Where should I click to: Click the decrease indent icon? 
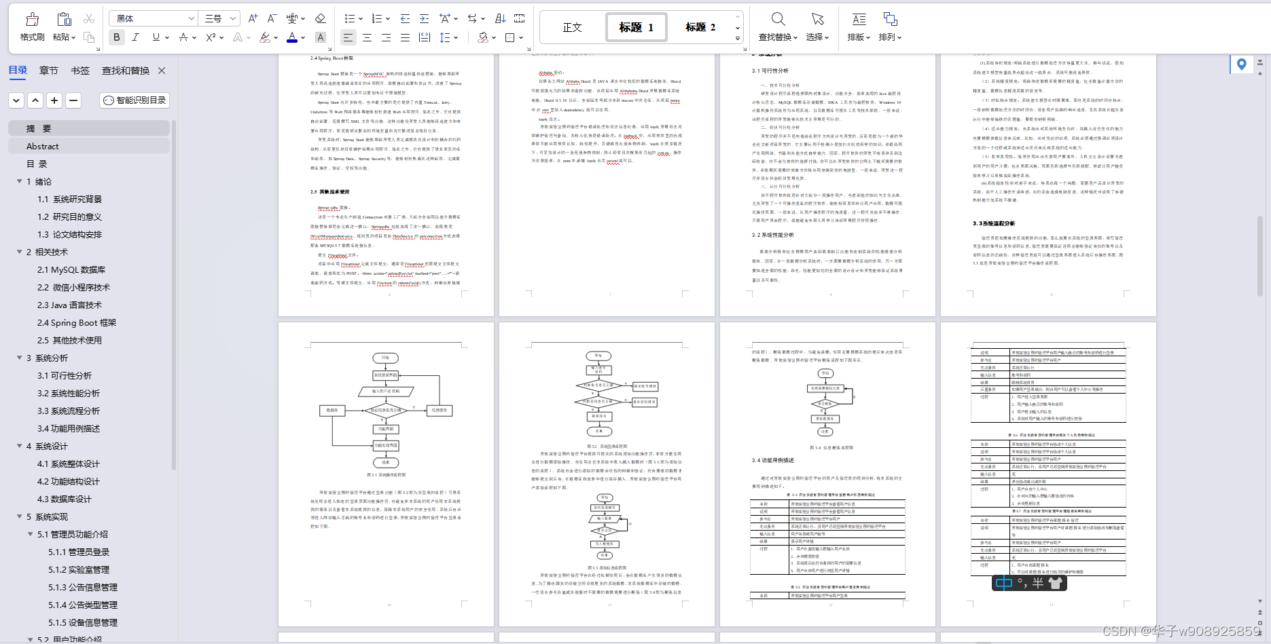coord(405,18)
